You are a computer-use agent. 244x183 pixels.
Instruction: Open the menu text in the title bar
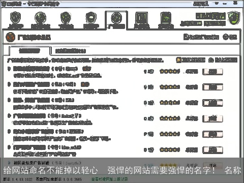click(x=201, y=4)
